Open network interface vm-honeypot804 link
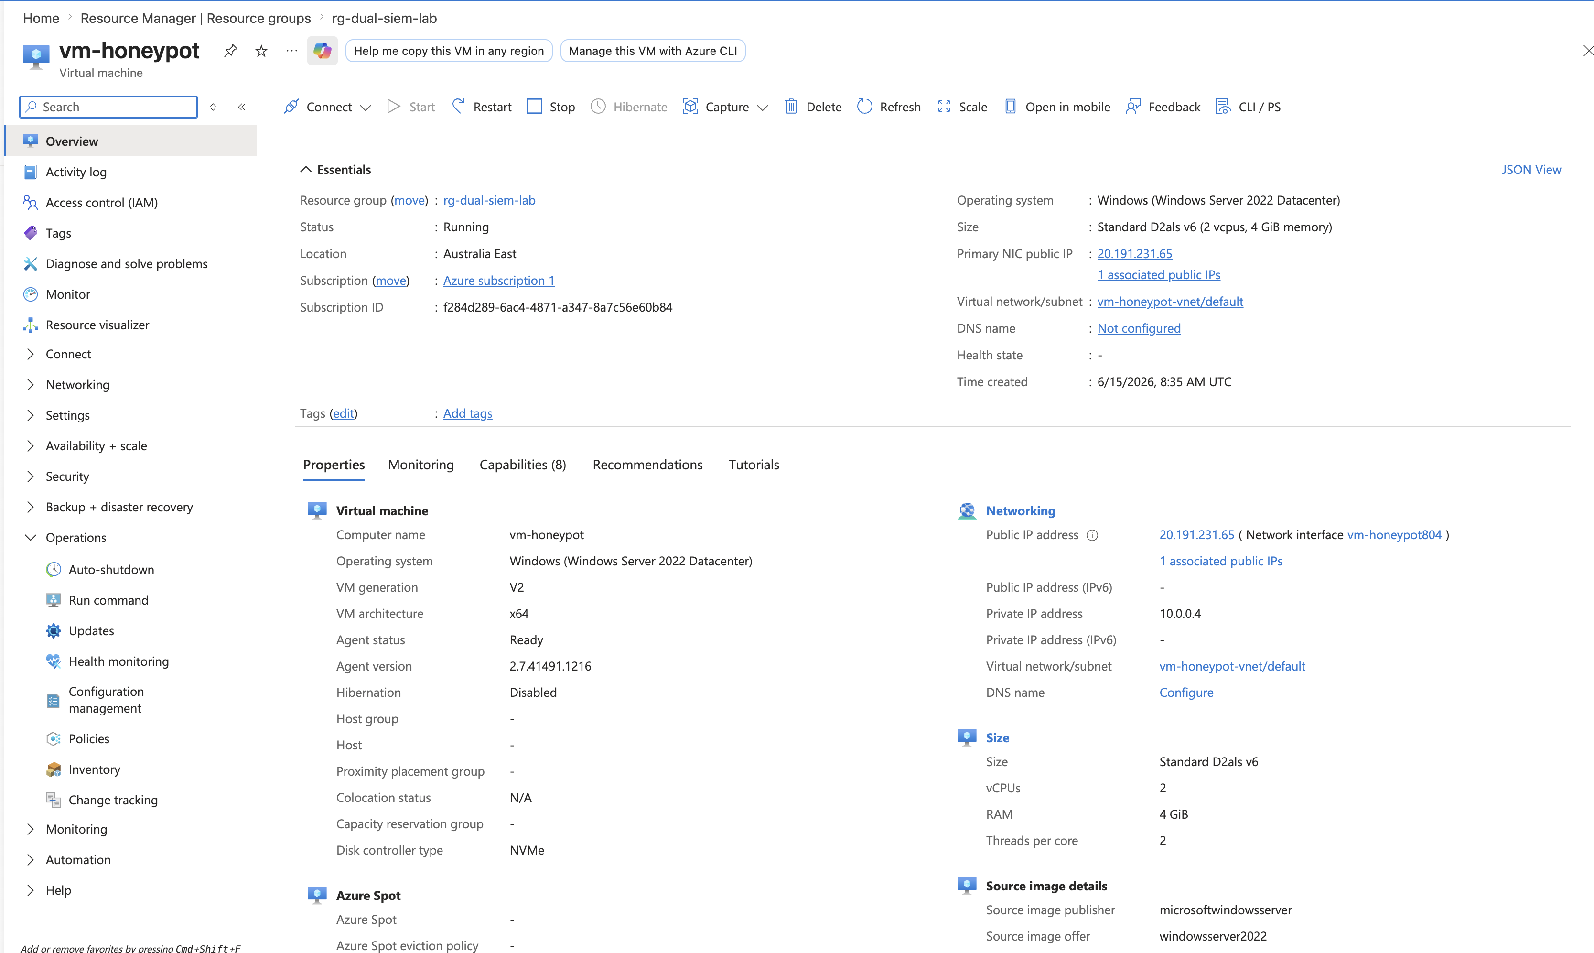This screenshot has height=953, width=1594. click(x=1394, y=535)
